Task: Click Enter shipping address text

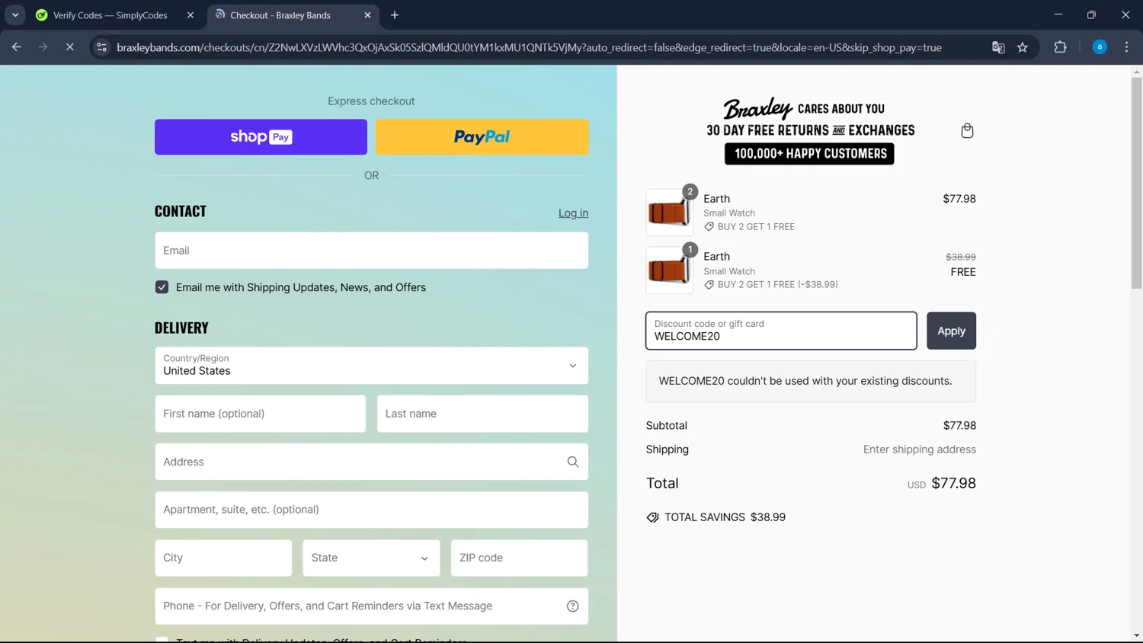Action: [x=919, y=449]
